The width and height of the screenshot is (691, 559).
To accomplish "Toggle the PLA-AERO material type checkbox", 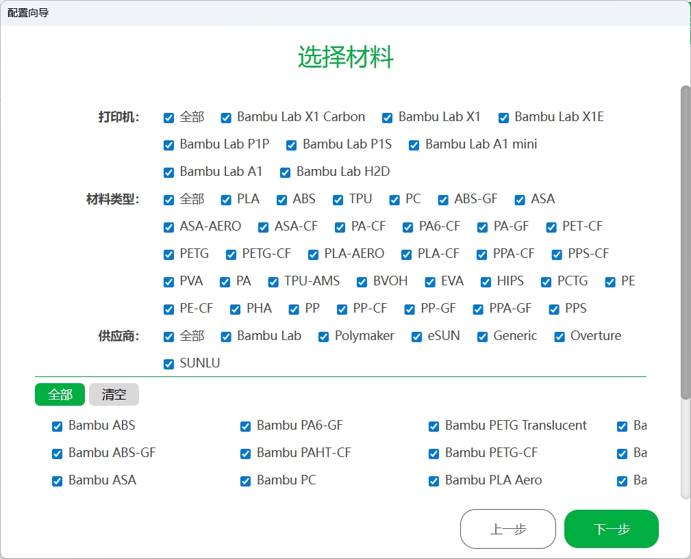I will pyautogui.click(x=314, y=255).
